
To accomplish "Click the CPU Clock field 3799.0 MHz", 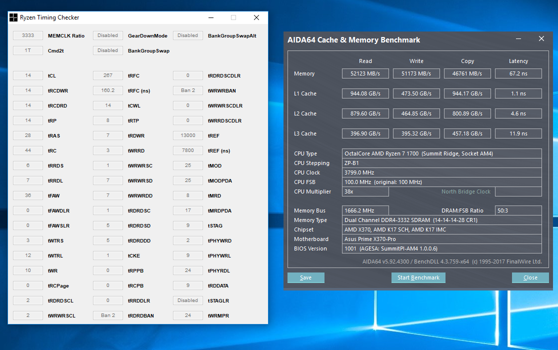I will pos(441,172).
